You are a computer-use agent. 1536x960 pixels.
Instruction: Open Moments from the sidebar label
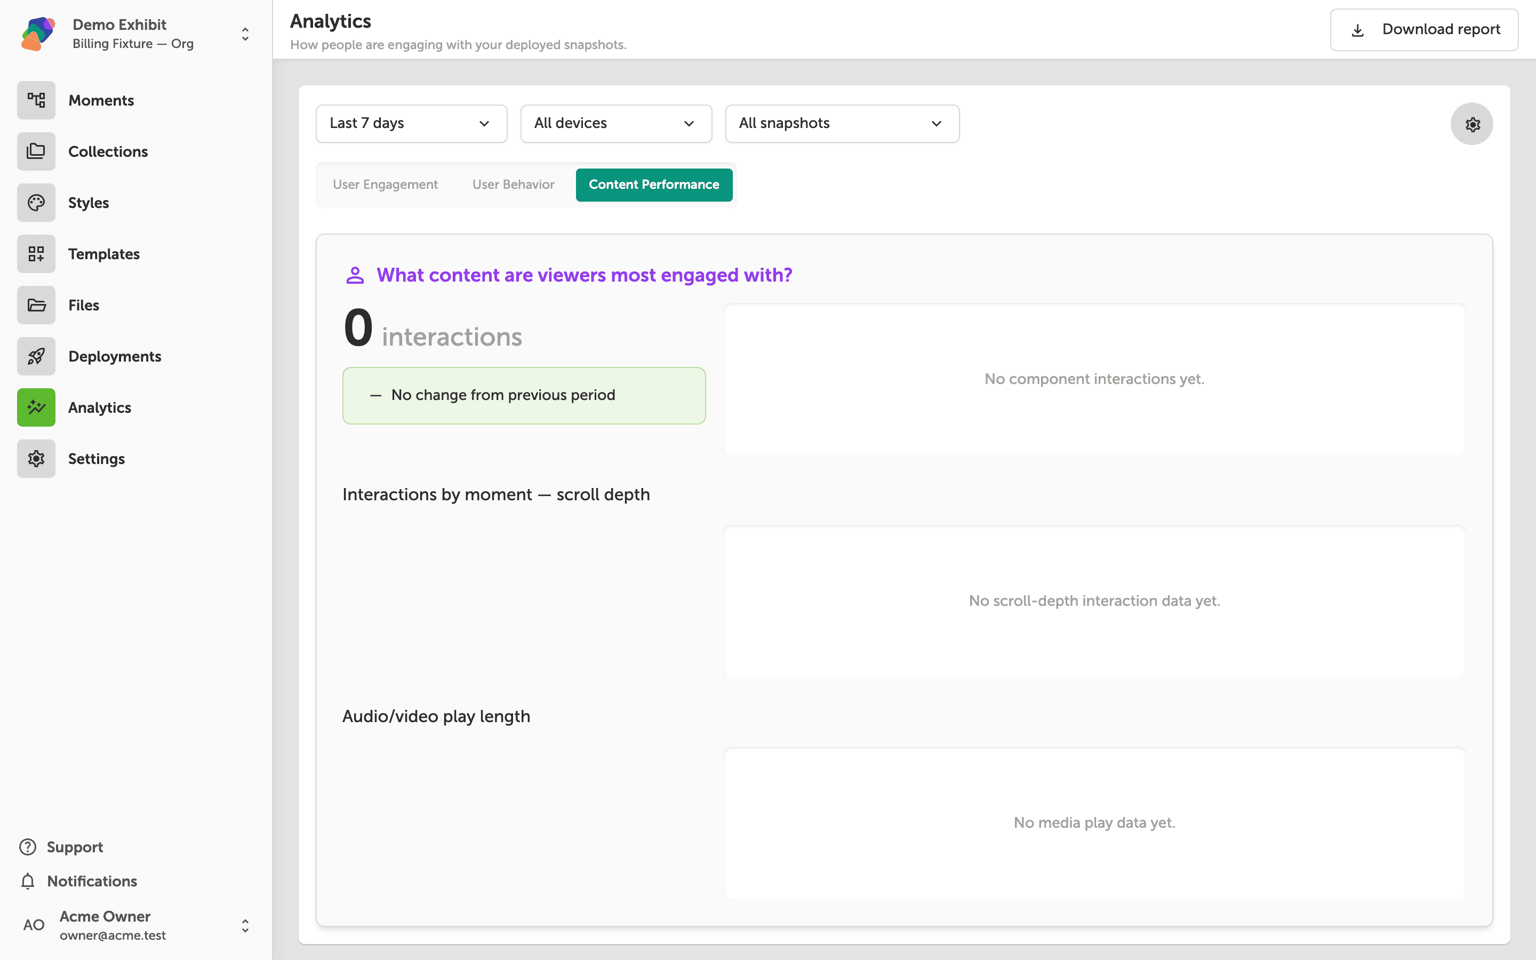coord(101,100)
